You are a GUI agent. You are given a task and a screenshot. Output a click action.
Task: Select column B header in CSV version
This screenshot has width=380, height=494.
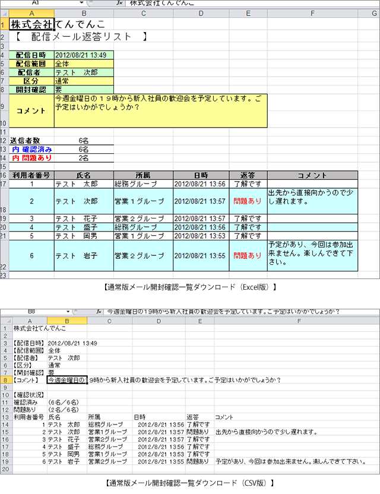(67, 321)
